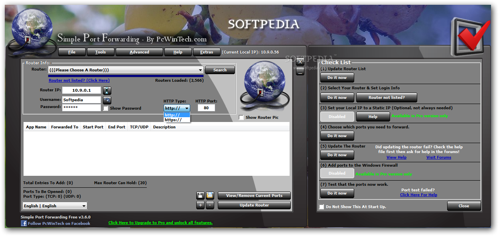The image size is (499, 236).
Task: Click the blue router loading progress bar
Action: [x=126, y=75]
